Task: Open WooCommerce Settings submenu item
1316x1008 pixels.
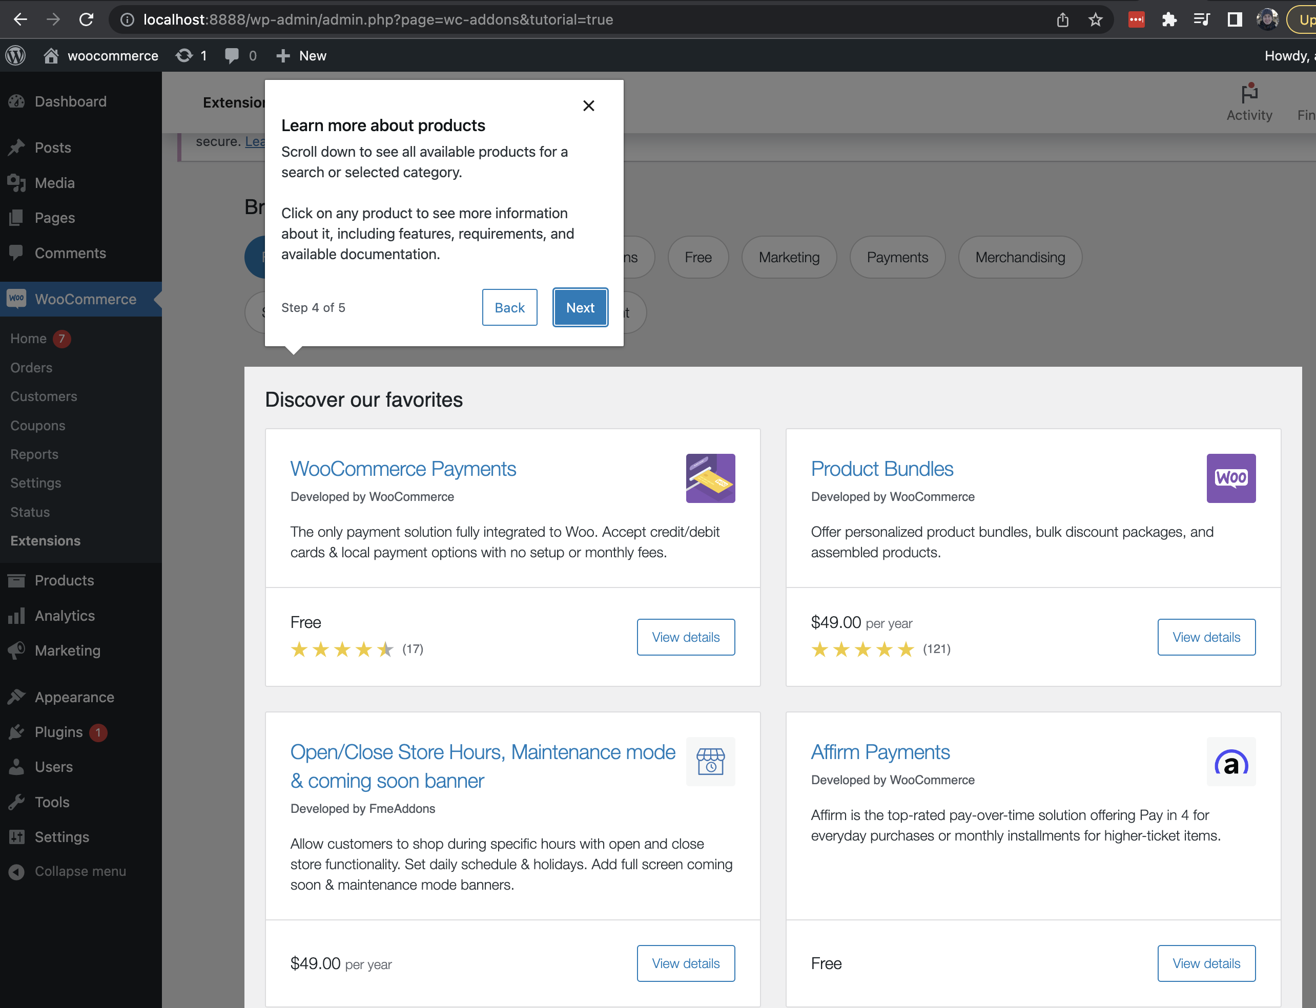Action: pos(35,483)
